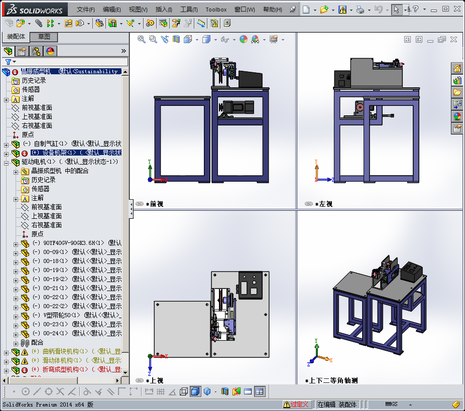Toggle link icon beside 上视 view label

coord(140,380)
